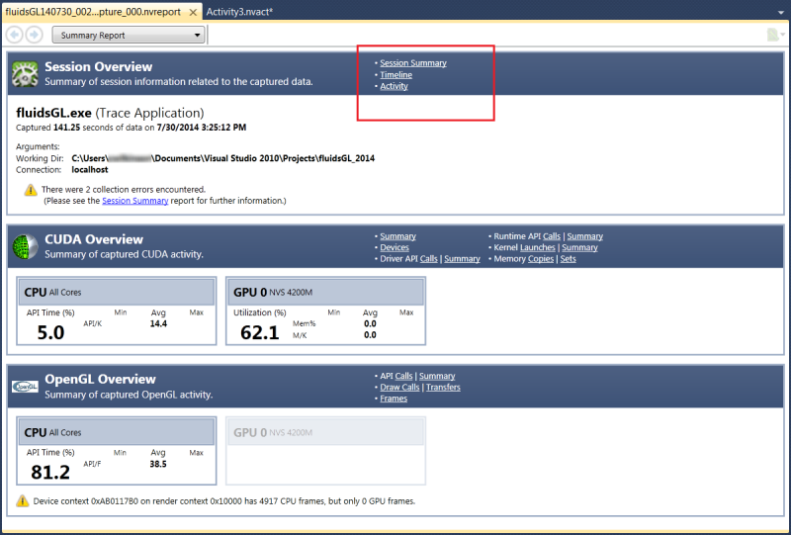
Task: Select the CUDA GPU 0 NVS 4200M header
Action: coord(325,293)
